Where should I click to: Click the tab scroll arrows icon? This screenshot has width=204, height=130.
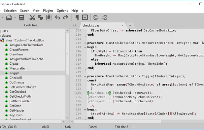point(75,25)
